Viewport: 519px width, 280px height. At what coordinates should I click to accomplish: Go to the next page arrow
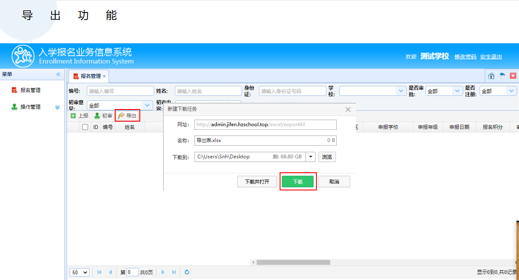pyautogui.click(x=163, y=272)
